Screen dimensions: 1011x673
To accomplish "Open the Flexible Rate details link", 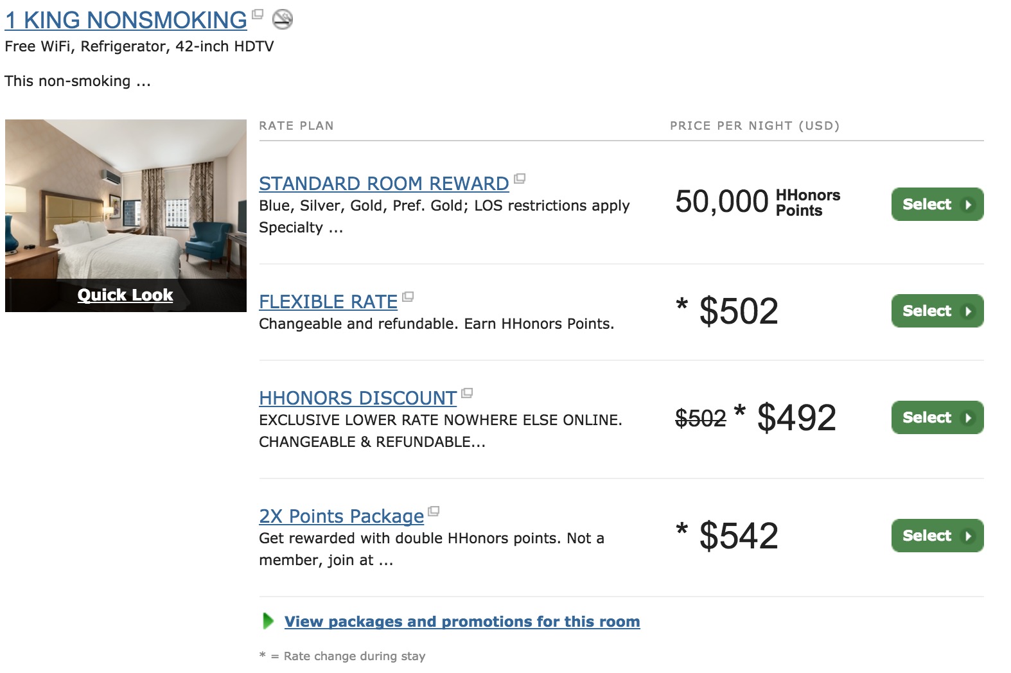I will coord(328,302).
